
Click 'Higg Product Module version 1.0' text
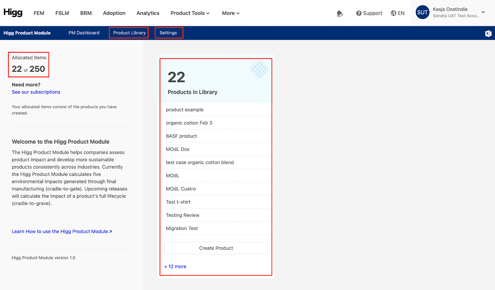43,258
